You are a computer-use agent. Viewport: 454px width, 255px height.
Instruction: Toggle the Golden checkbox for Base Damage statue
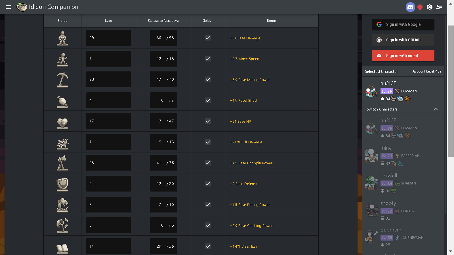tap(208, 38)
